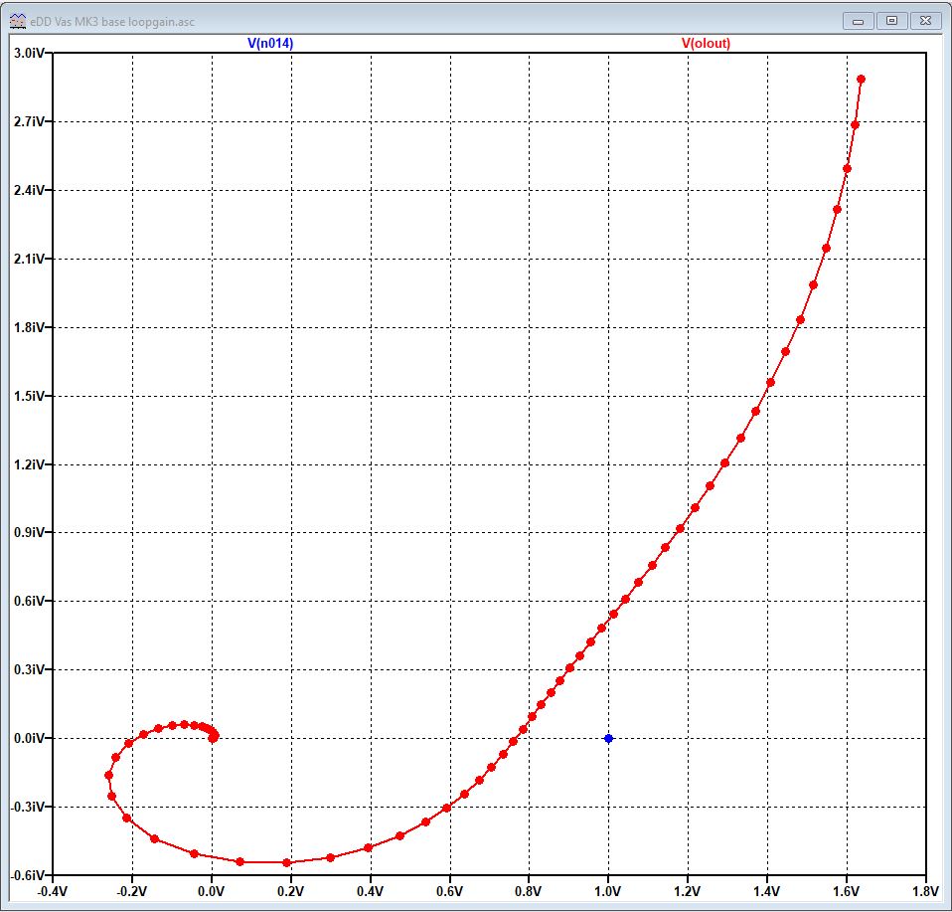
Task: Click the blue V(n014) data point at 1.0V
Action: pos(608,739)
